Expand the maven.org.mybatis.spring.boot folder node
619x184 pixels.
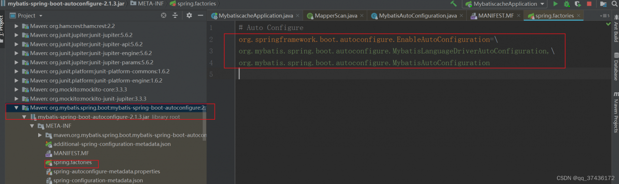pyautogui.click(x=40, y=135)
